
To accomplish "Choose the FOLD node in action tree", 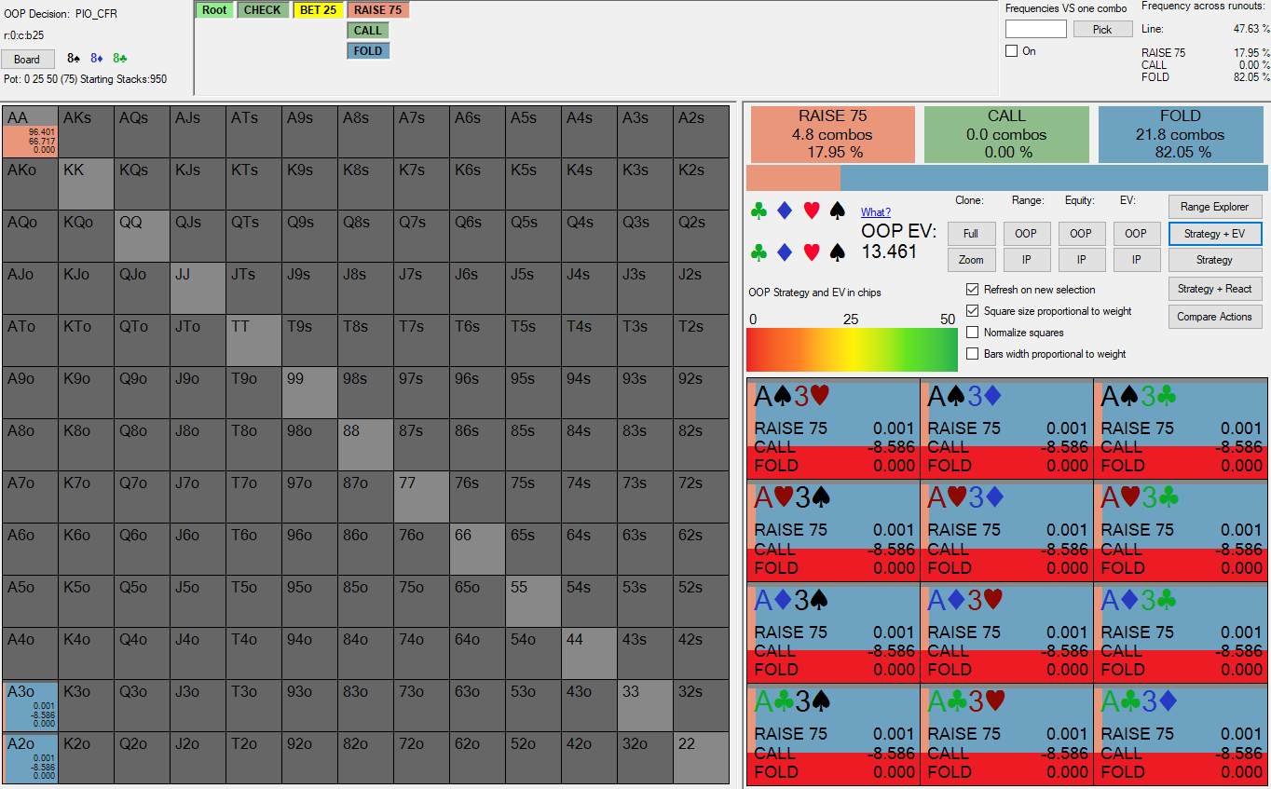I will coord(368,51).
